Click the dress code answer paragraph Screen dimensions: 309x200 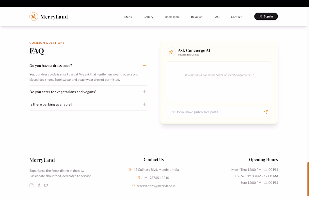pos(84,77)
